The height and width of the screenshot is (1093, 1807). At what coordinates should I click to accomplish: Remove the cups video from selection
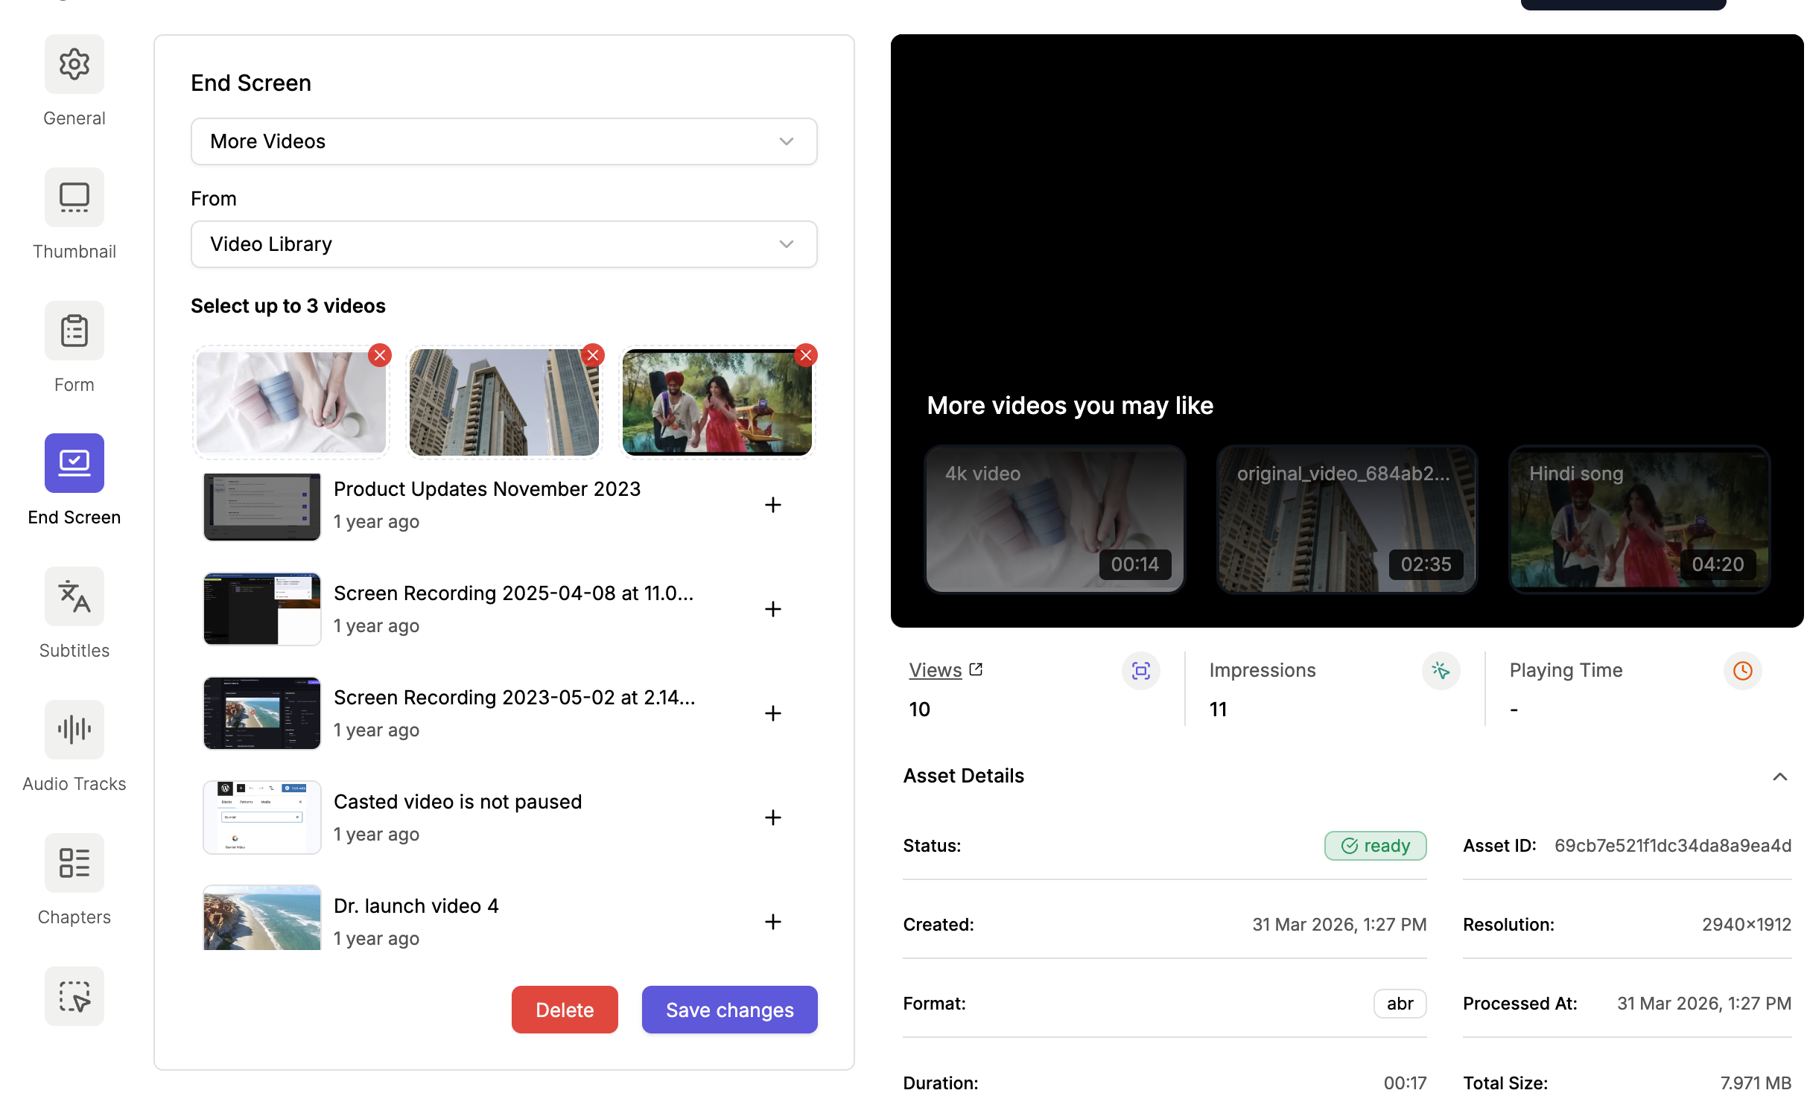(x=380, y=356)
